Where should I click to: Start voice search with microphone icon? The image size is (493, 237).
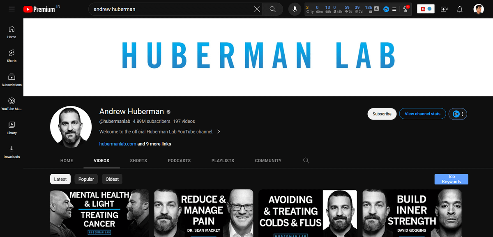click(295, 9)
